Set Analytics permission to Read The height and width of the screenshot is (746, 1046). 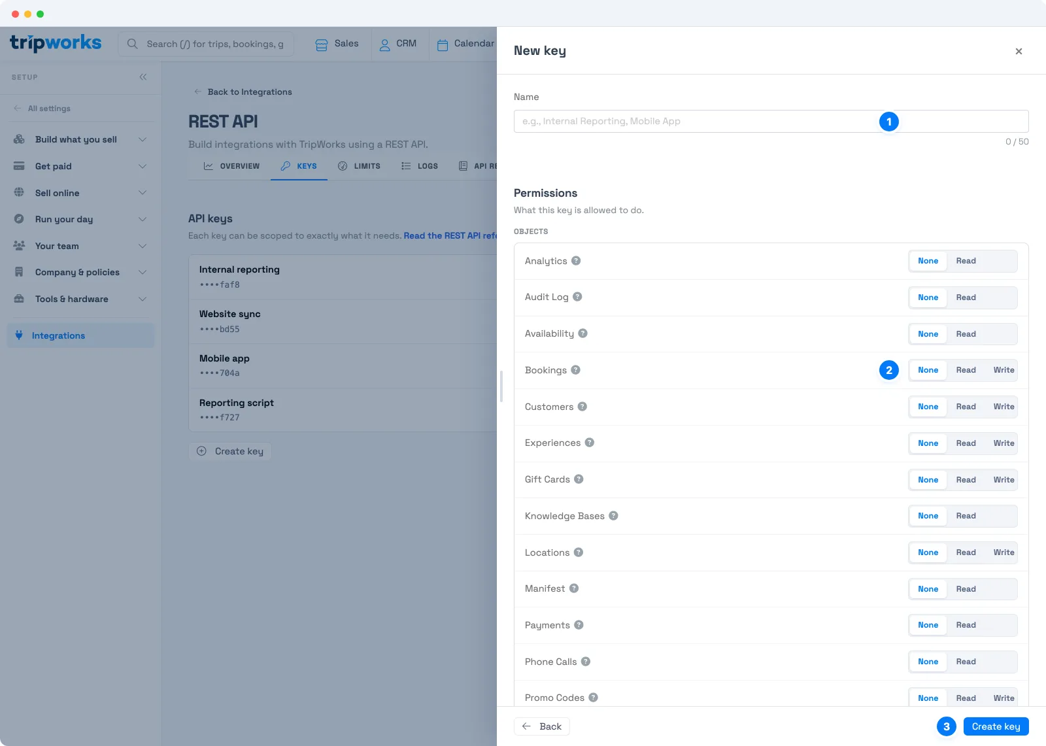coord(966,261)
